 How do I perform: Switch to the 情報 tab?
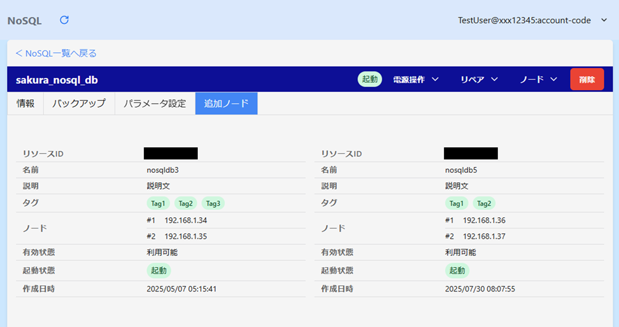click(25, 104)
